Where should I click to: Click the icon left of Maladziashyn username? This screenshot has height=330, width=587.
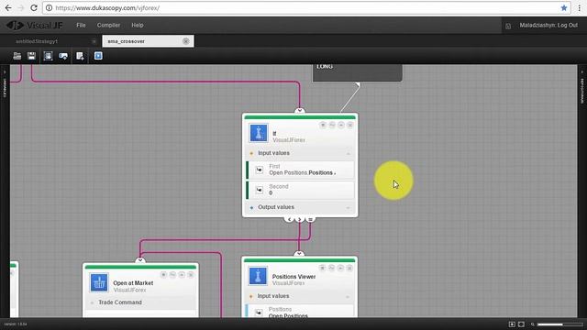pos(508,26)
